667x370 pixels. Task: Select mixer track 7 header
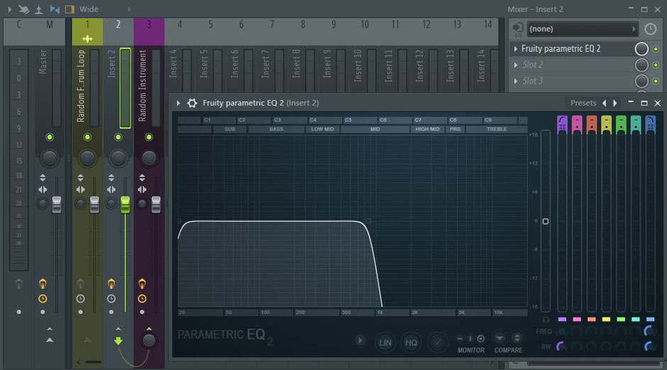coord(272,31)
